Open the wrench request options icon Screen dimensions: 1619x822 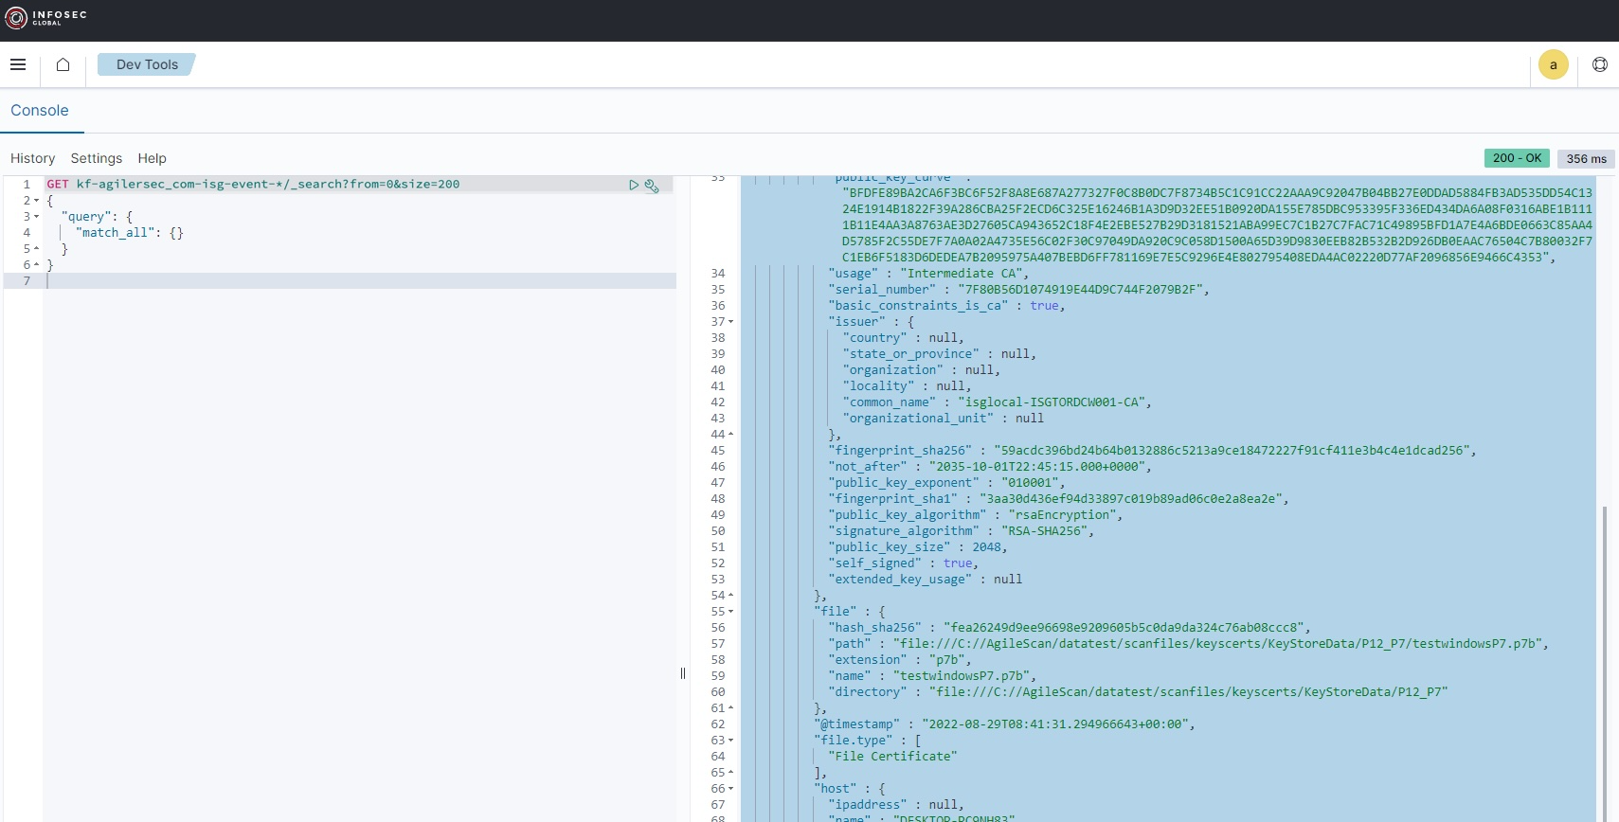pos(652,186)
